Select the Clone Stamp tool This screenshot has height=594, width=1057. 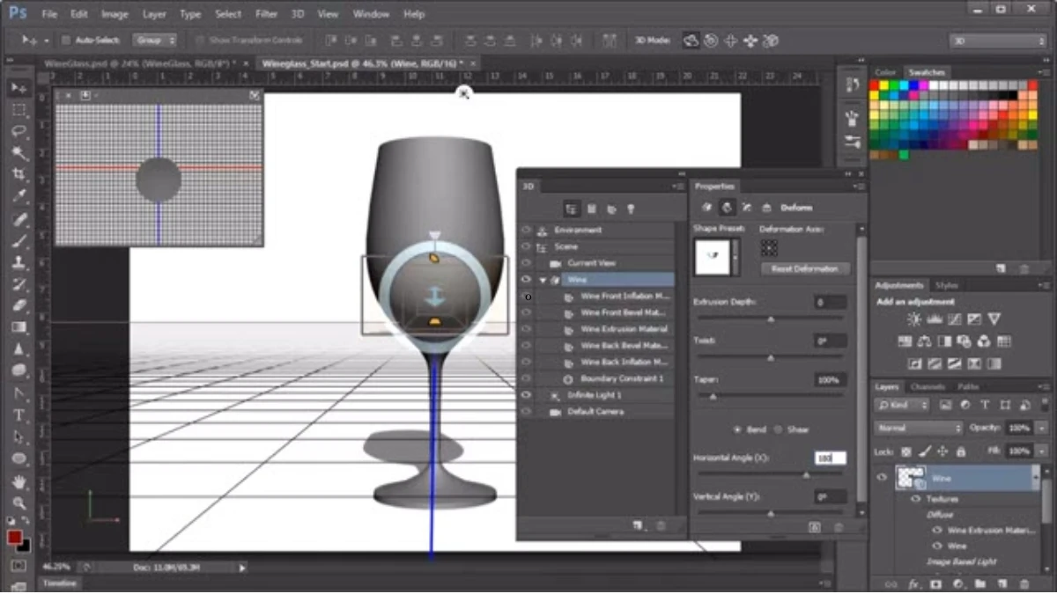tap(18, 262)
